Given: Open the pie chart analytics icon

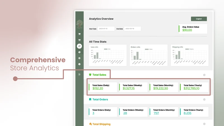Looking at the screenshot, I should pos(80,52).
